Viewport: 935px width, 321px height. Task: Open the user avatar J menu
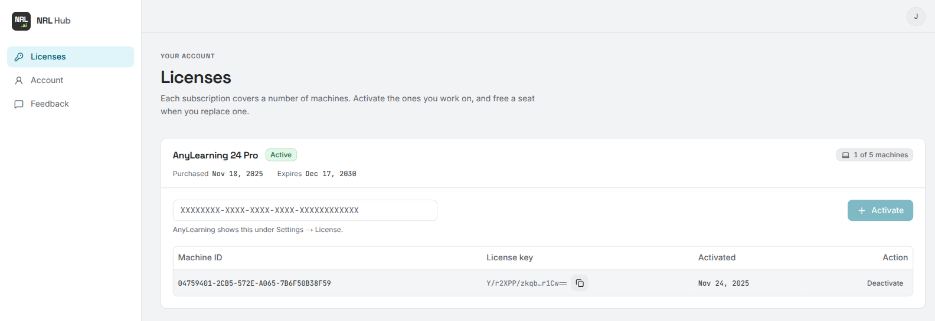(916, 16)
